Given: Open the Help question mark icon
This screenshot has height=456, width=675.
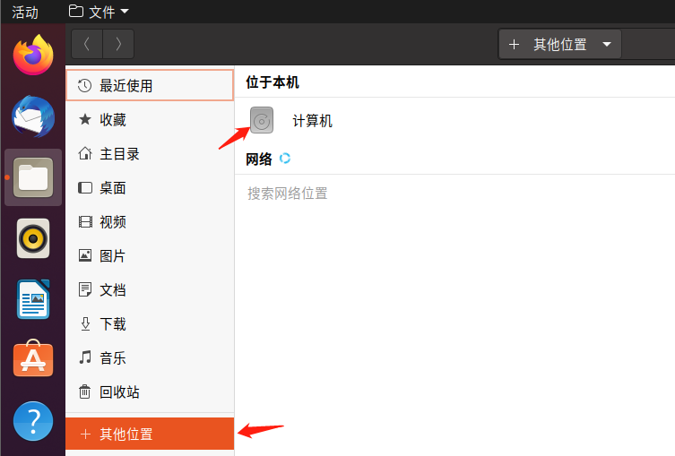Looking at the screenshot, I should pos(33,421).
